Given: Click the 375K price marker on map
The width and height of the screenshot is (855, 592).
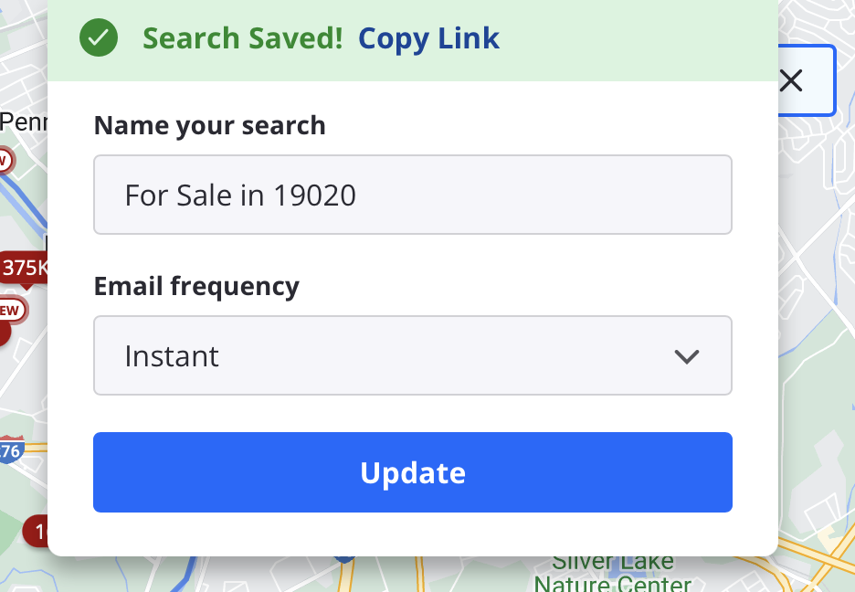Looking at the screenshot, I should 24,269.
